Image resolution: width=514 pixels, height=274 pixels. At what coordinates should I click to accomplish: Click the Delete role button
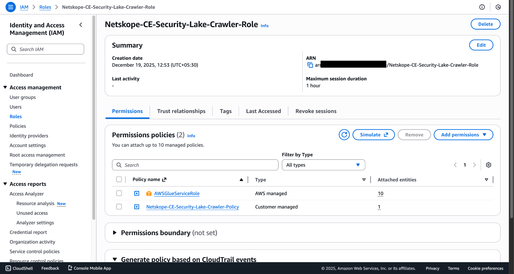click(485, 24)
